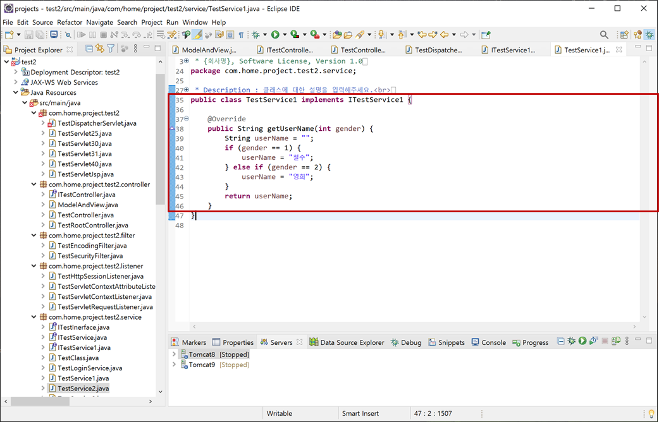Viewport: 659px width, 422px height.
Task: Toggle Link with Editor in Project Explorer
Action: pyautogui.click(x=100, y=49)
